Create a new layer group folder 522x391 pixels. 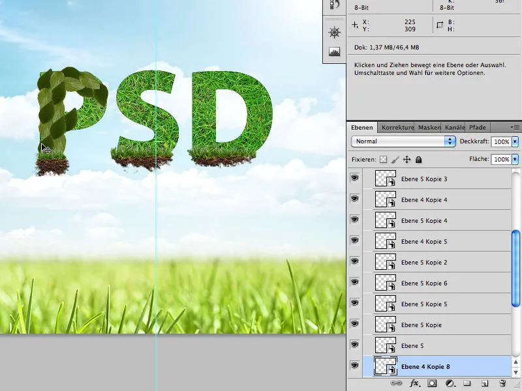tap(467, 383)
